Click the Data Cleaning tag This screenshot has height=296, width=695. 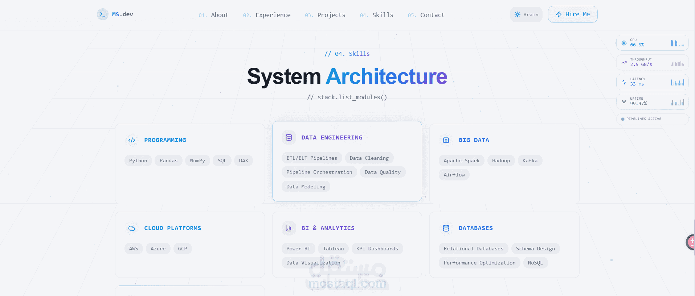[369, 158]
